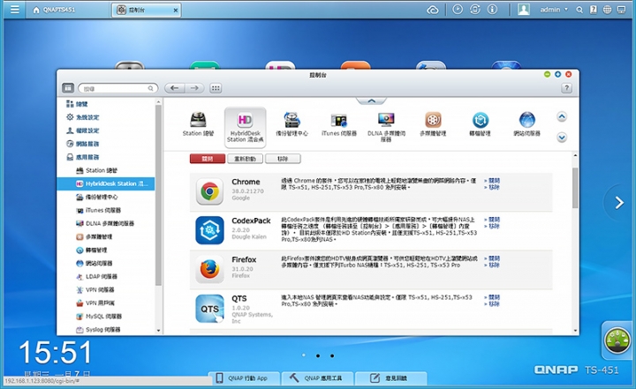
Task: Open the myQNAPcloud cloud icon
Action: pyautogui.click(x=433, y=10)
